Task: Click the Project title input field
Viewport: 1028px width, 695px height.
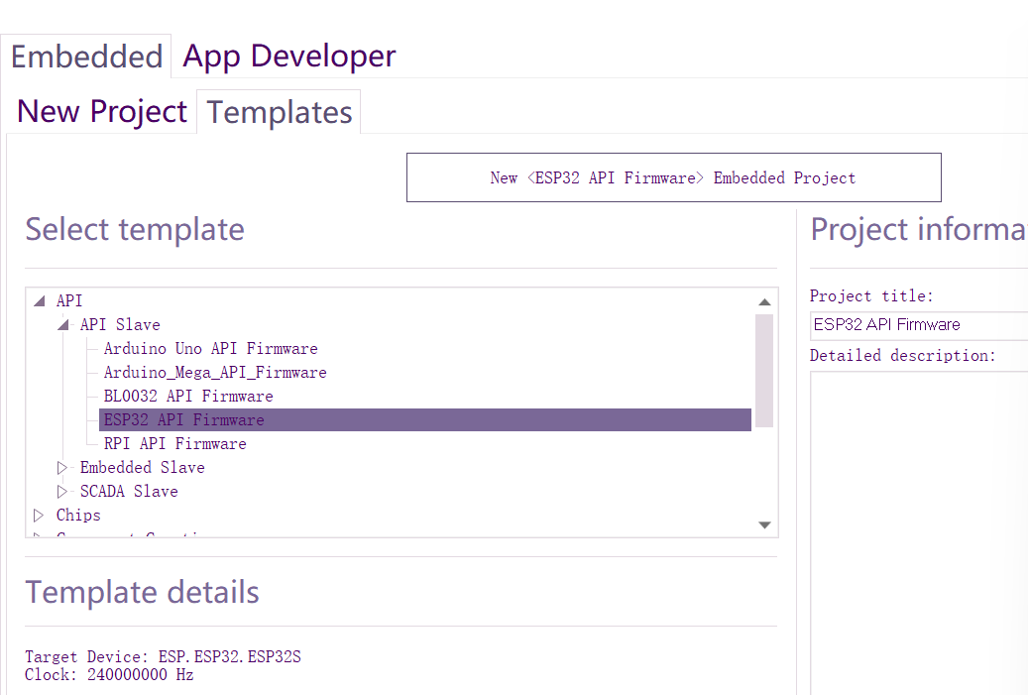Action: point(917,324)
